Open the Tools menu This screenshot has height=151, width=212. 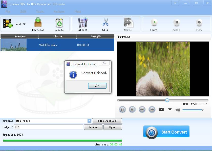click(40, 11)
